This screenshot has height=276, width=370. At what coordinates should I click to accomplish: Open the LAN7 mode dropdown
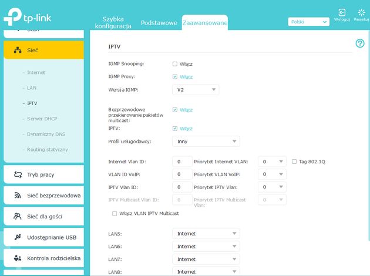tap(206, 259)
